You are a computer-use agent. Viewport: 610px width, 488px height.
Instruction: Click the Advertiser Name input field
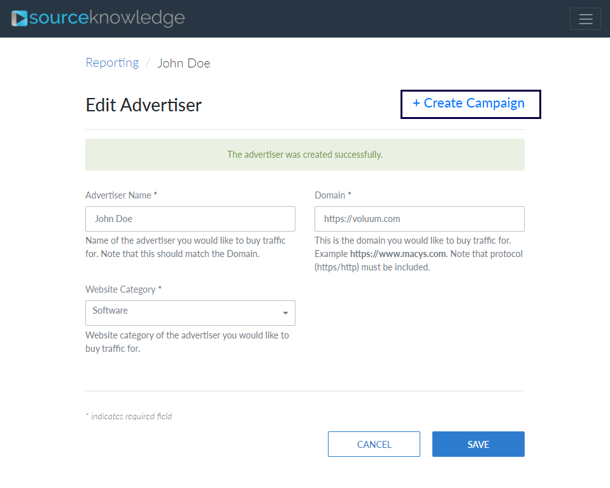(190, 218)
